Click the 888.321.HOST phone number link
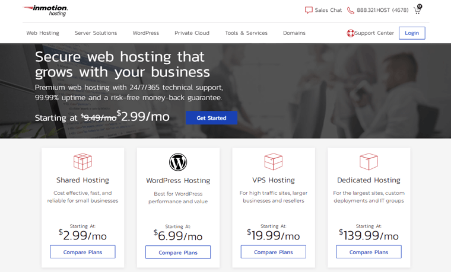Screen dimensions: 451x272 [x=382, y=10]
